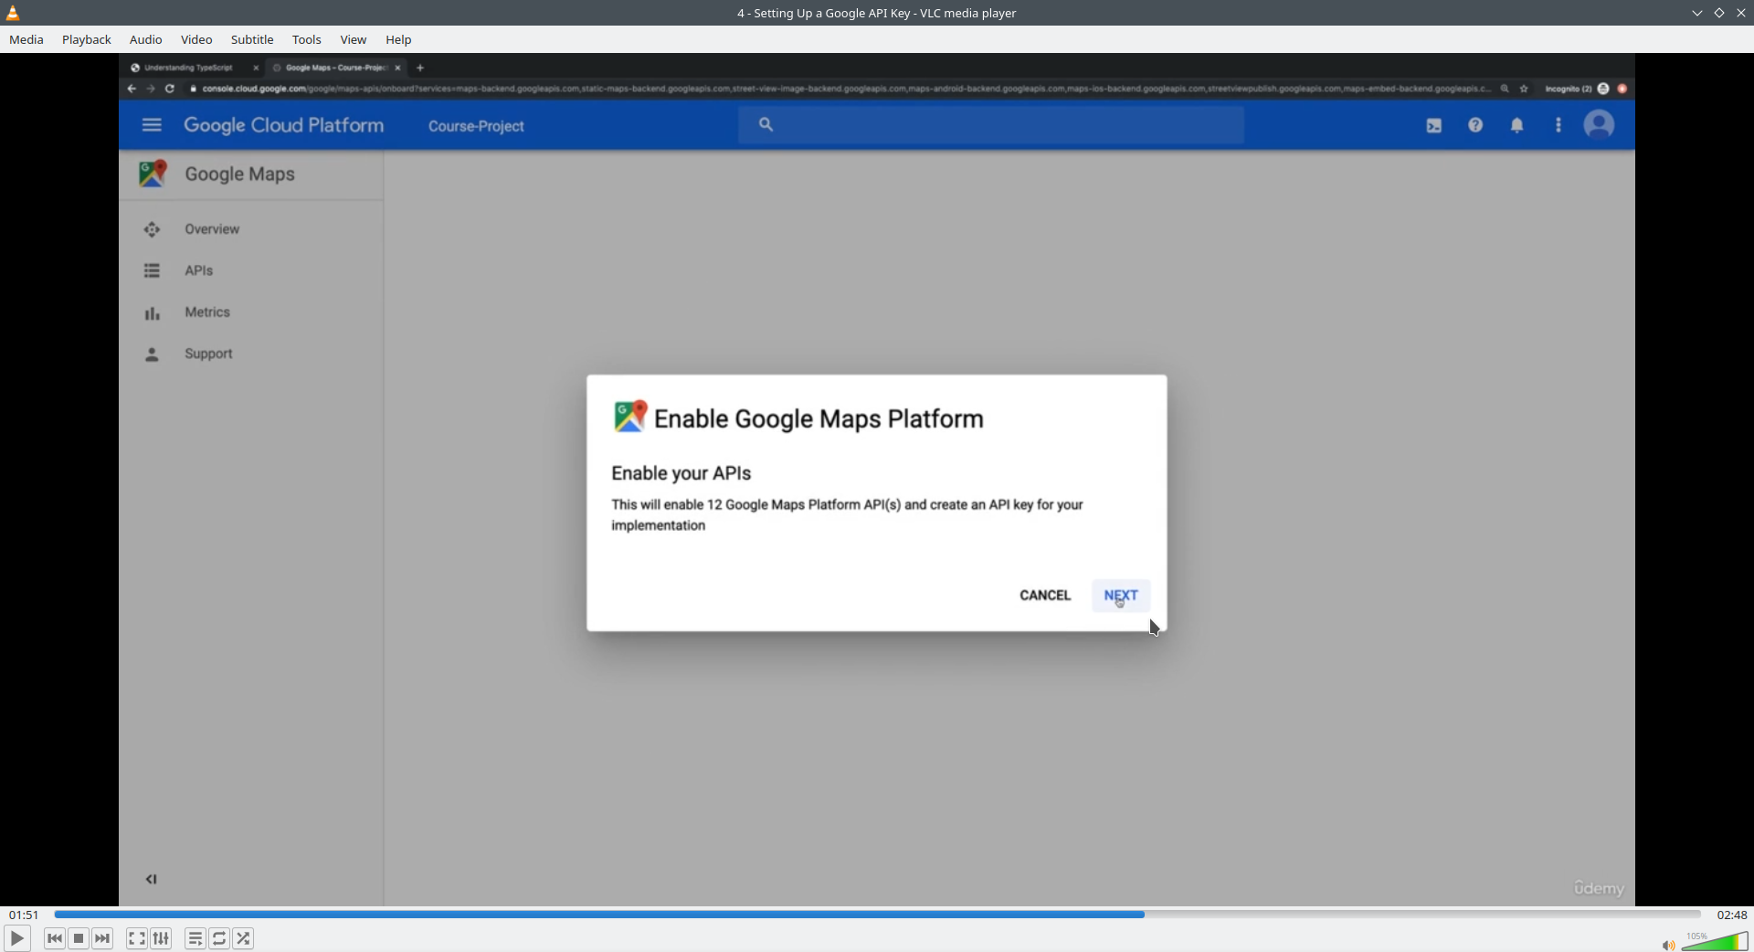Click the browser forward arrow
Viewport: 1754px width, 952px height.
[151, 89]
